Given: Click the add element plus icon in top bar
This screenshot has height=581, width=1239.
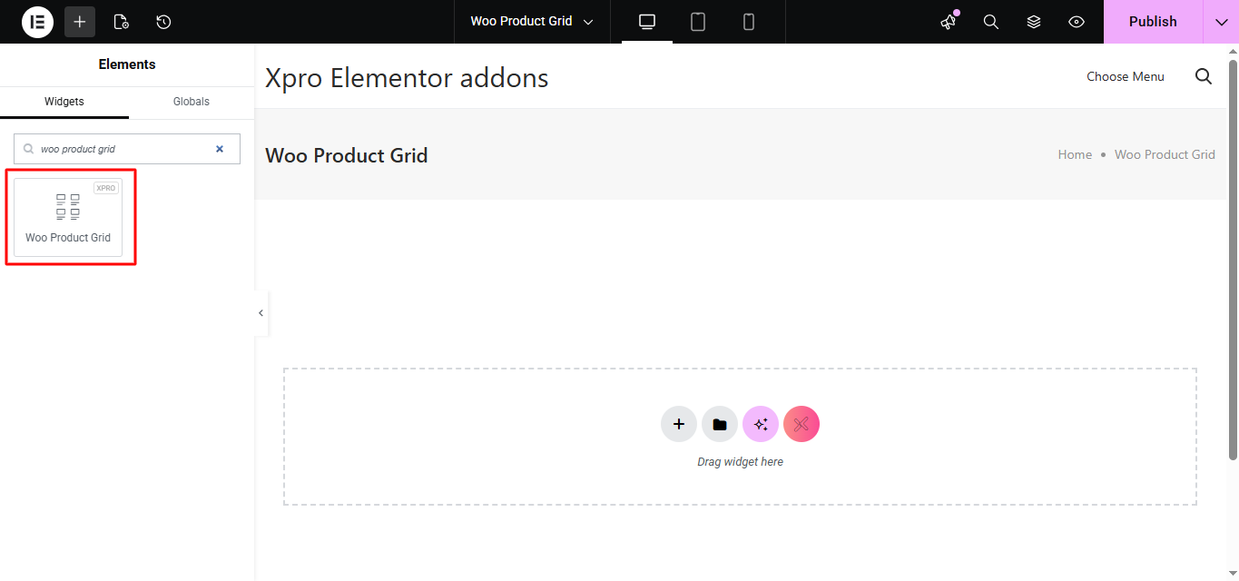Looking at the screenshot, I should point(80,22).
